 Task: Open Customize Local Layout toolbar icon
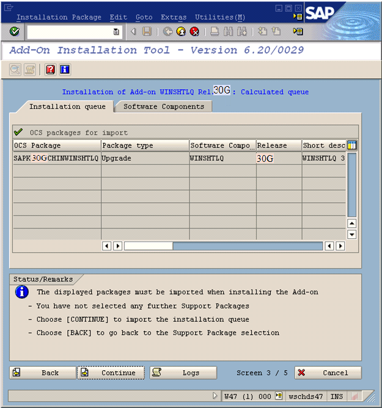click(298, 32)
